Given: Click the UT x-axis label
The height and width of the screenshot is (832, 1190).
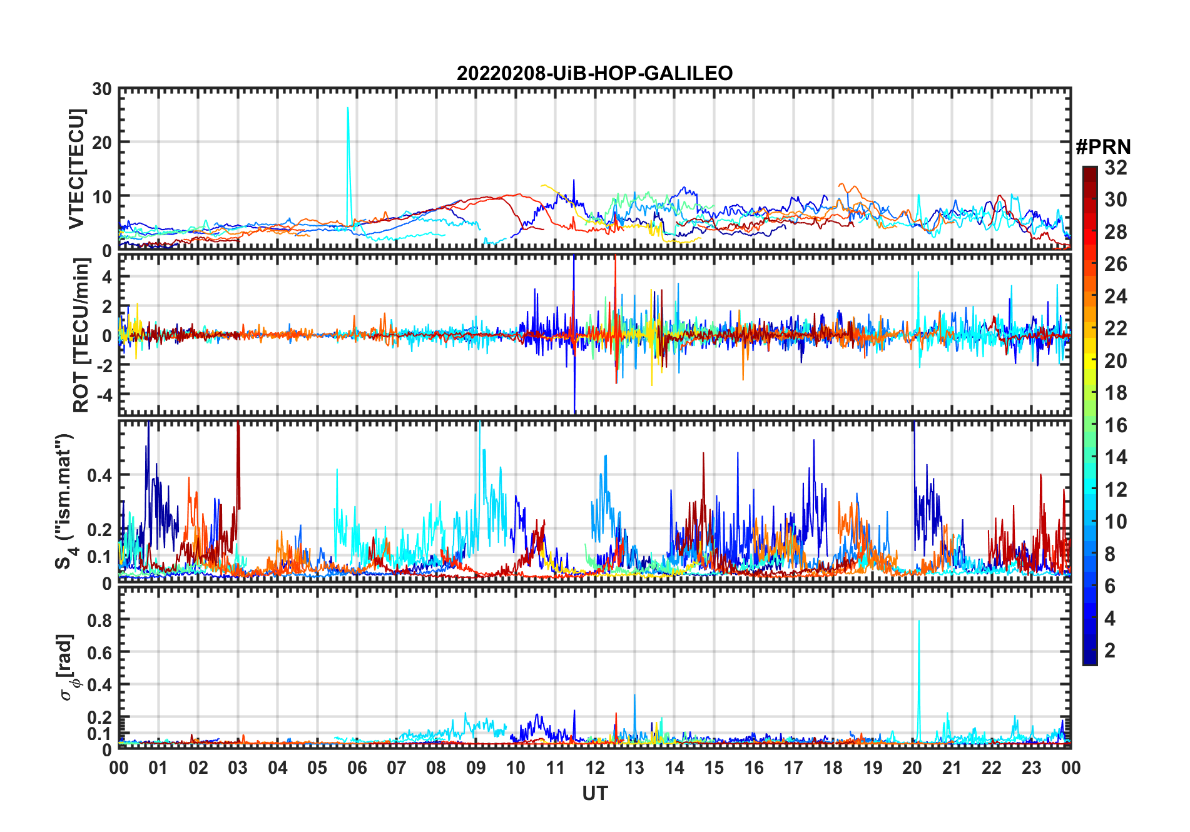Looking at the screenshot, I should 594,794.
